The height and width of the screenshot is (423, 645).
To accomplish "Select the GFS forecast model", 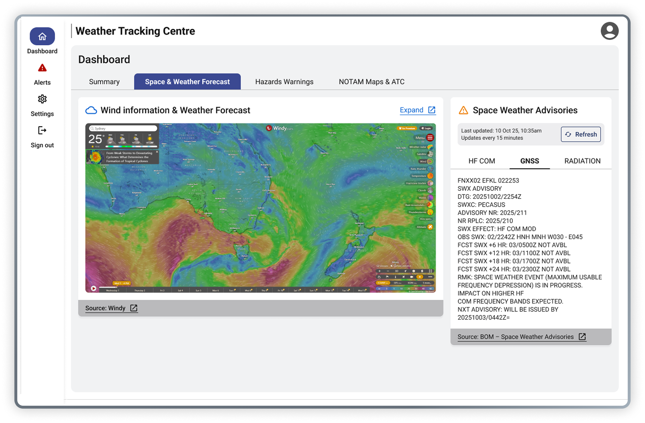I will (398, 283).
